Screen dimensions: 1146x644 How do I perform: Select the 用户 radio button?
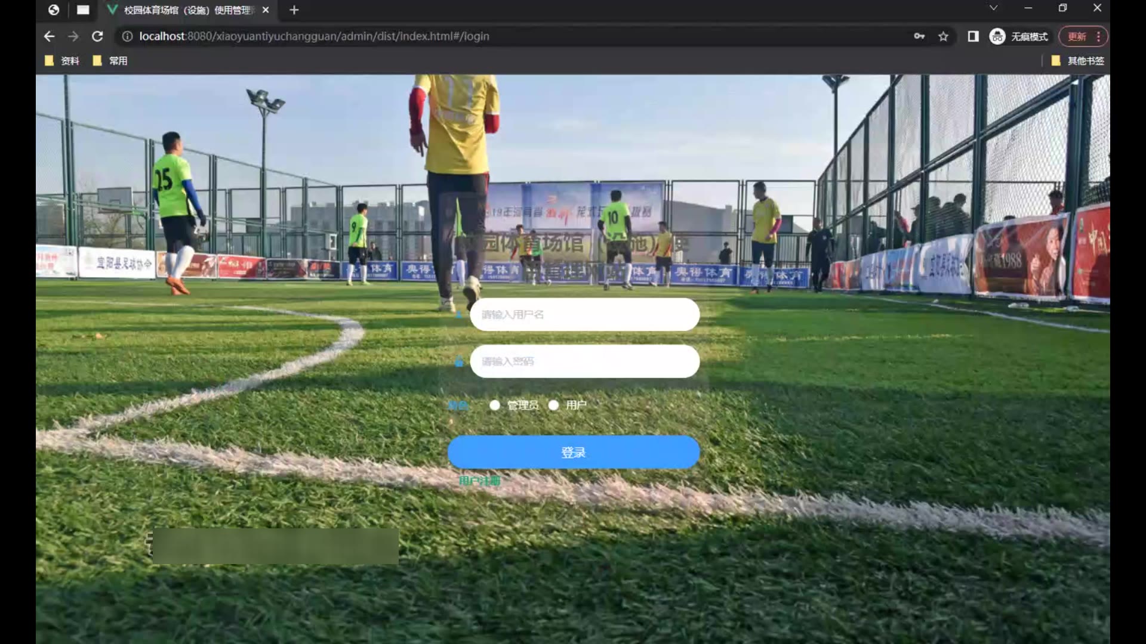[554, 405]
